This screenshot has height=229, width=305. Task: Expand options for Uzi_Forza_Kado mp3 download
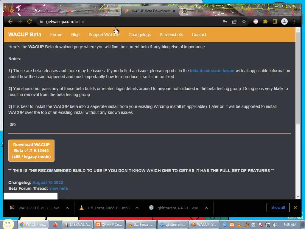137,208
